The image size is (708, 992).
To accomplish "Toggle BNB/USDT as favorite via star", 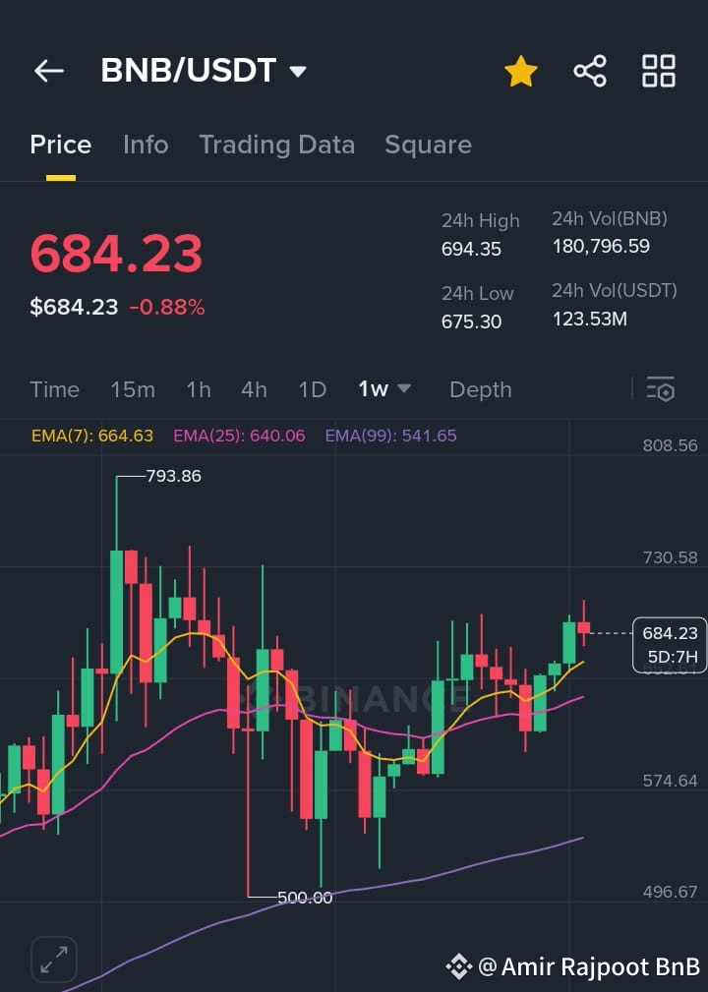I will [520, 70].
